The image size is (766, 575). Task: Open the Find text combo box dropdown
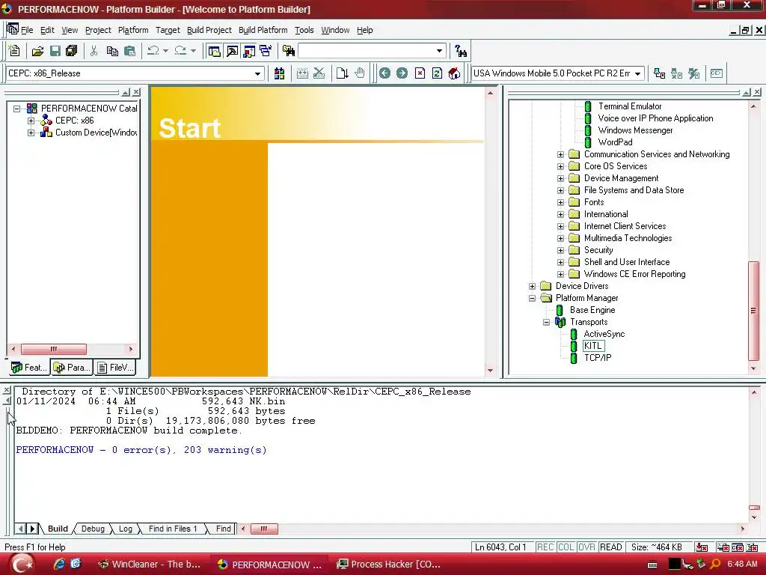(439, 51)
